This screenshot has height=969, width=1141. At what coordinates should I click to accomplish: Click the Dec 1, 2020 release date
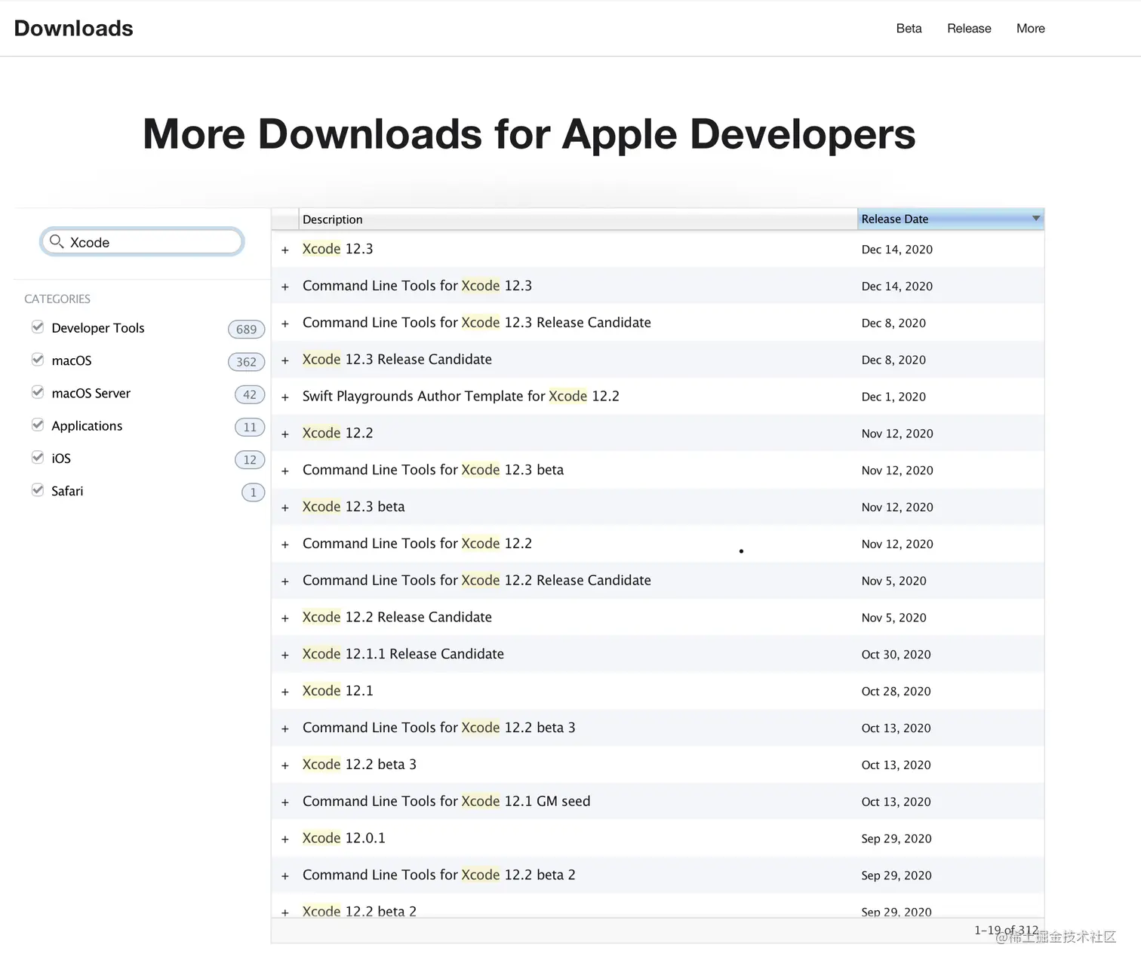point(893,397)
